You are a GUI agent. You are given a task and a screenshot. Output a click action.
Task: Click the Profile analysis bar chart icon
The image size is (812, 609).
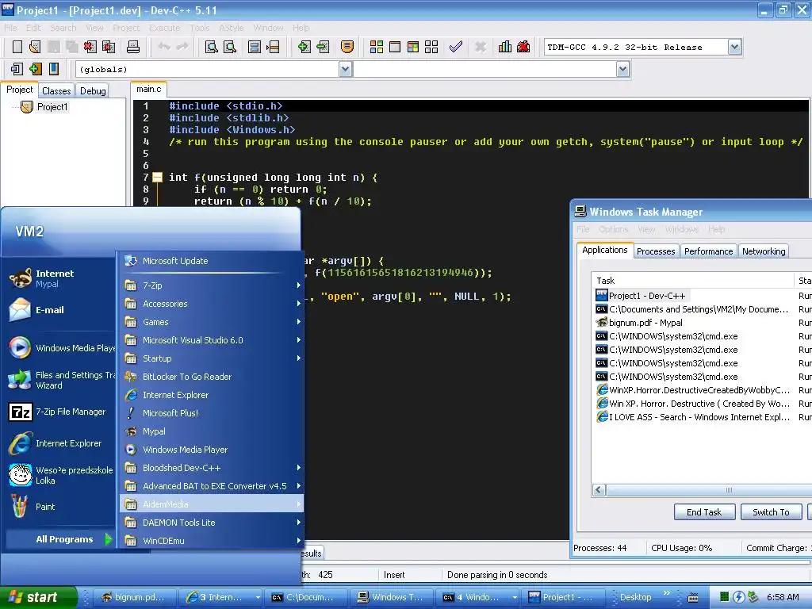pos(505,47)
